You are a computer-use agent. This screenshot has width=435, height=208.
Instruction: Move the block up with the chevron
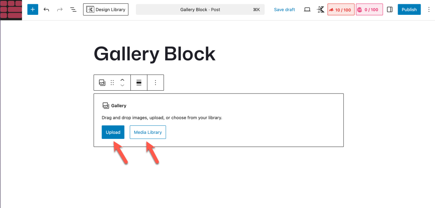pyautogui.click(x=122, y=80)
